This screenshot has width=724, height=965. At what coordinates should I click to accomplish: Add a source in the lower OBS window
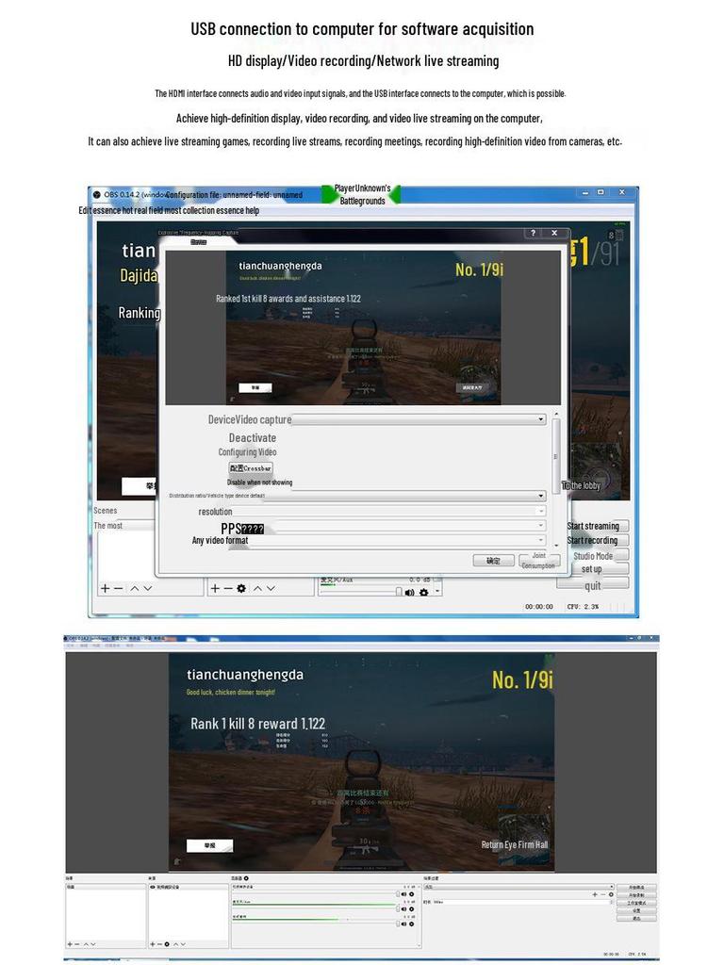153,944
